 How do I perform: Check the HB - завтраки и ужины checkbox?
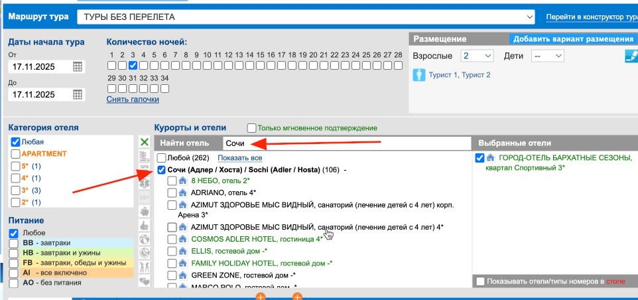[14, 253]
